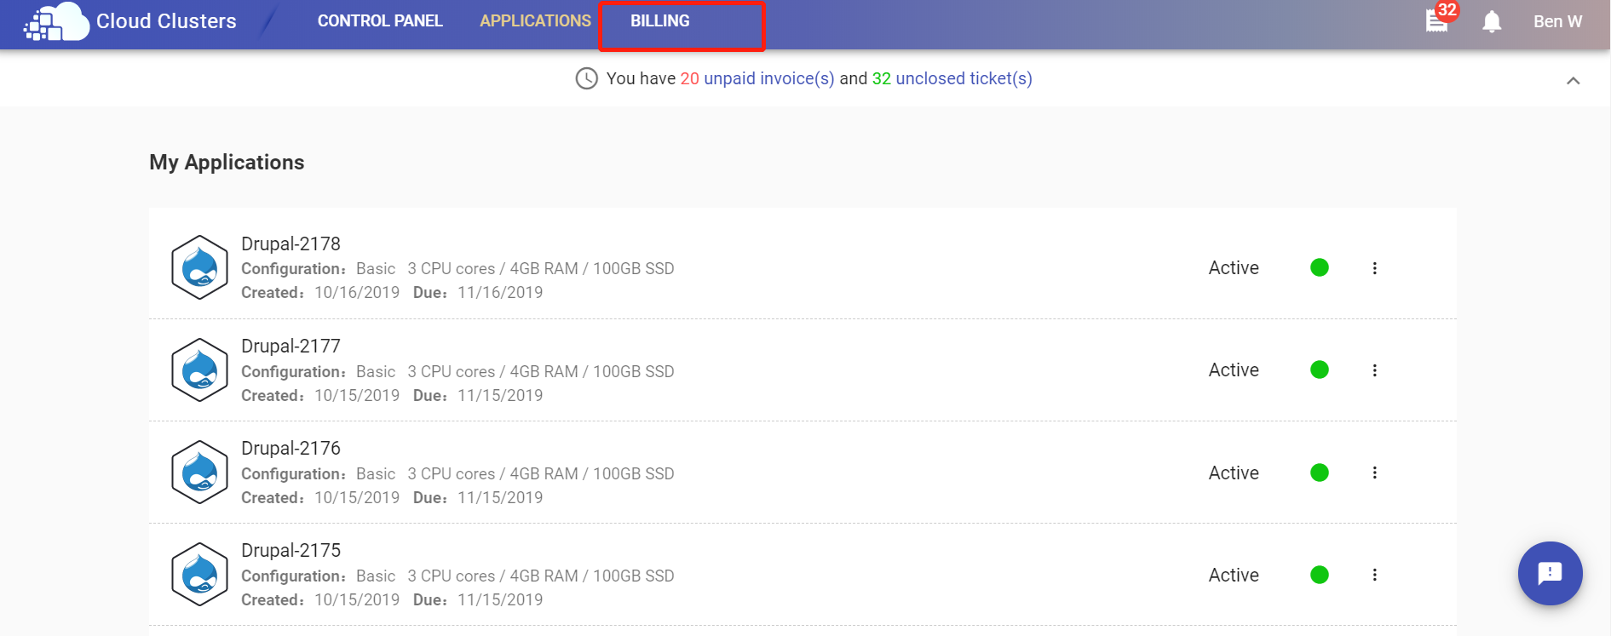
Task: Click Drupal-2175 due date 11/15/2019
Action: point(500,599)
